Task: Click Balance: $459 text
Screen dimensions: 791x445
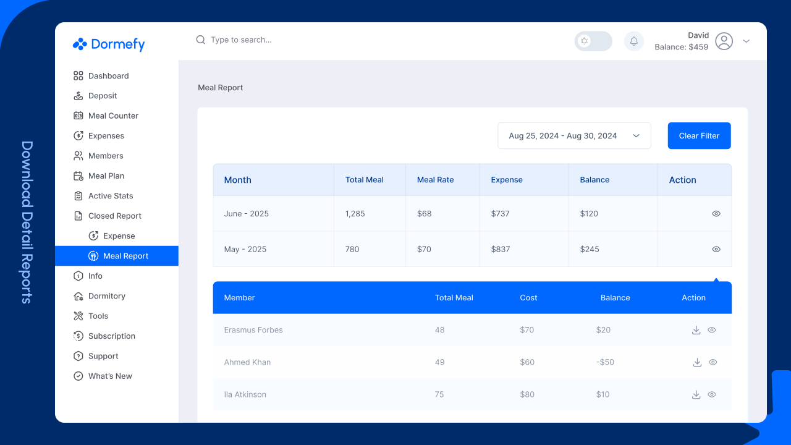Action: (682, 47)
